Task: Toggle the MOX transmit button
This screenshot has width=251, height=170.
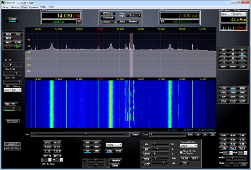Action: (9, 38)
